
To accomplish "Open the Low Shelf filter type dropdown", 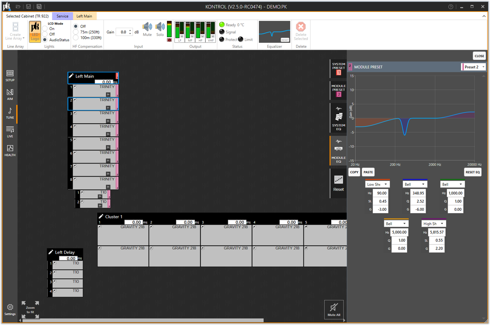I will [x=377, y=184].
